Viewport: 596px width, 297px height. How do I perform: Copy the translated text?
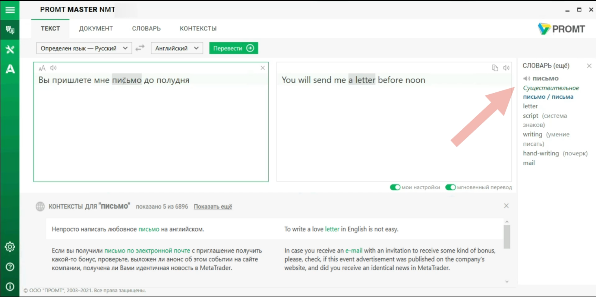(495, 68)
